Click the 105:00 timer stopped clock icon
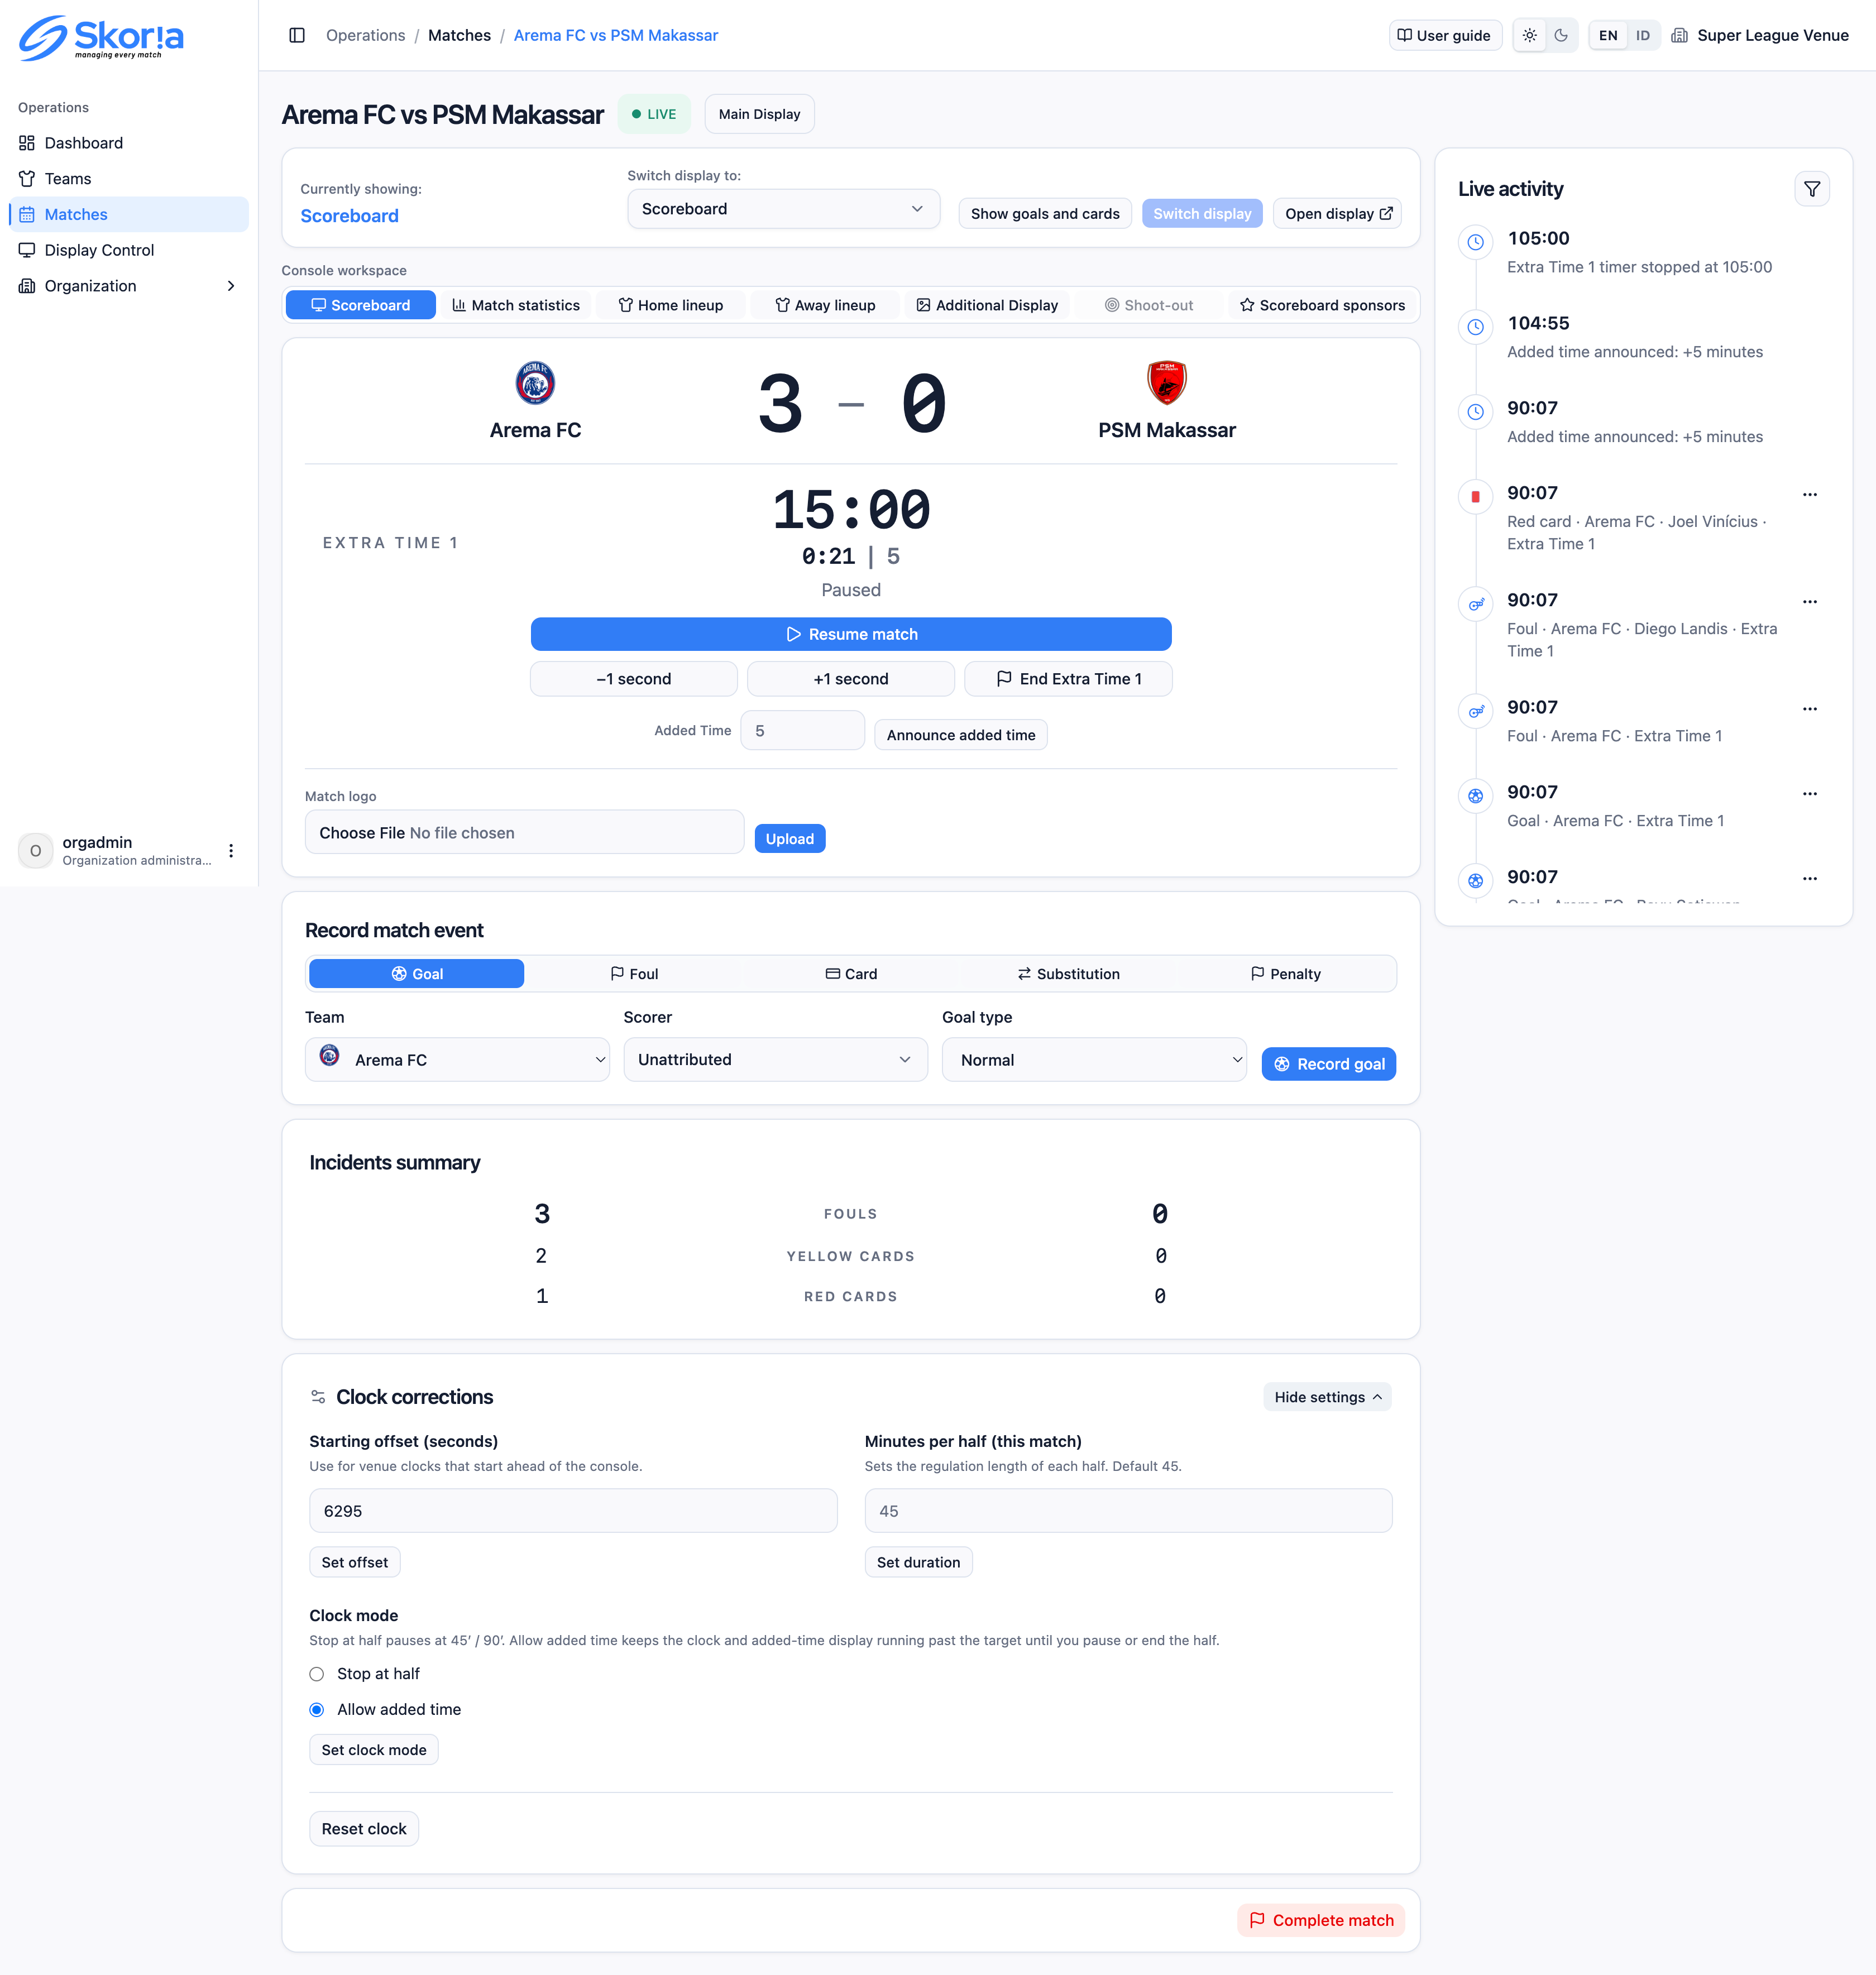Image resolution: width=1876 pixels, height=1975 pixels. point(1475,242)
